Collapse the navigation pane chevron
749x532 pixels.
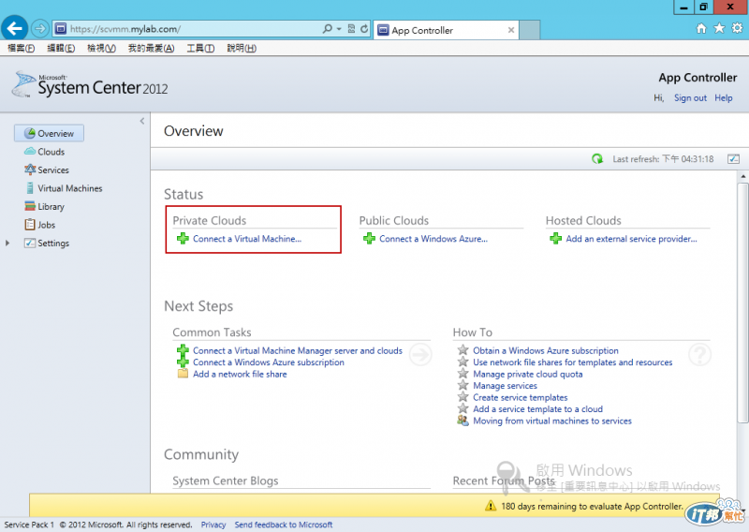click(x=142, y=121)
